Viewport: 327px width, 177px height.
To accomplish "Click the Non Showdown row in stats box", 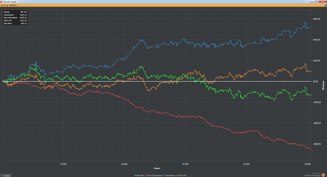I will coord(15,18).
